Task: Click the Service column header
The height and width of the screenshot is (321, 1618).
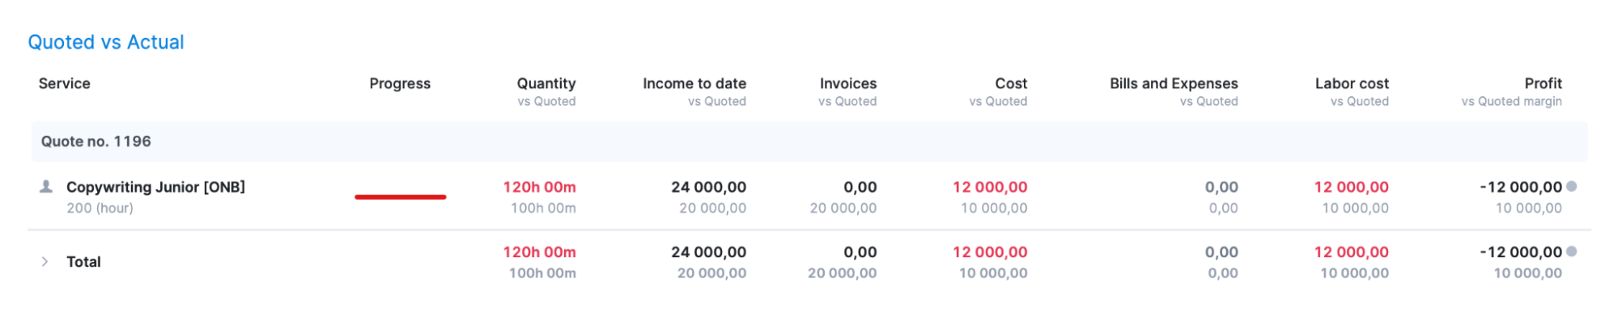Action: (65, 83)
